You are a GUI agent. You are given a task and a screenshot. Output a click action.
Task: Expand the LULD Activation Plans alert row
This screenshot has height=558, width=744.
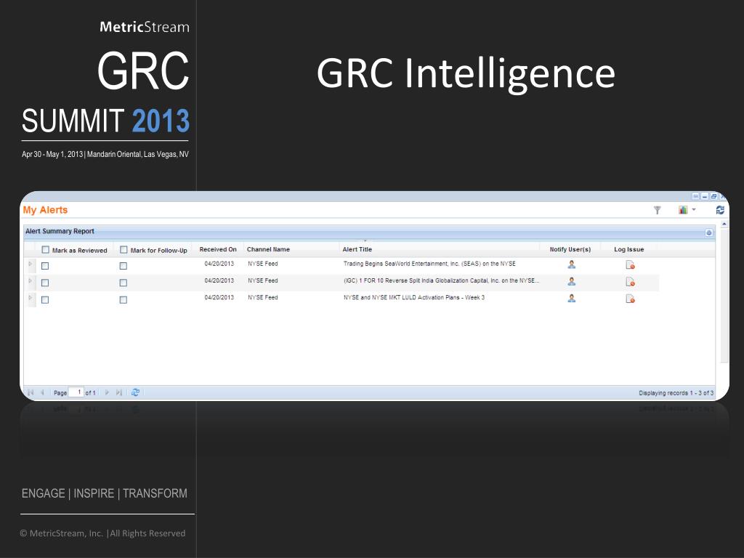pos(31,298)
